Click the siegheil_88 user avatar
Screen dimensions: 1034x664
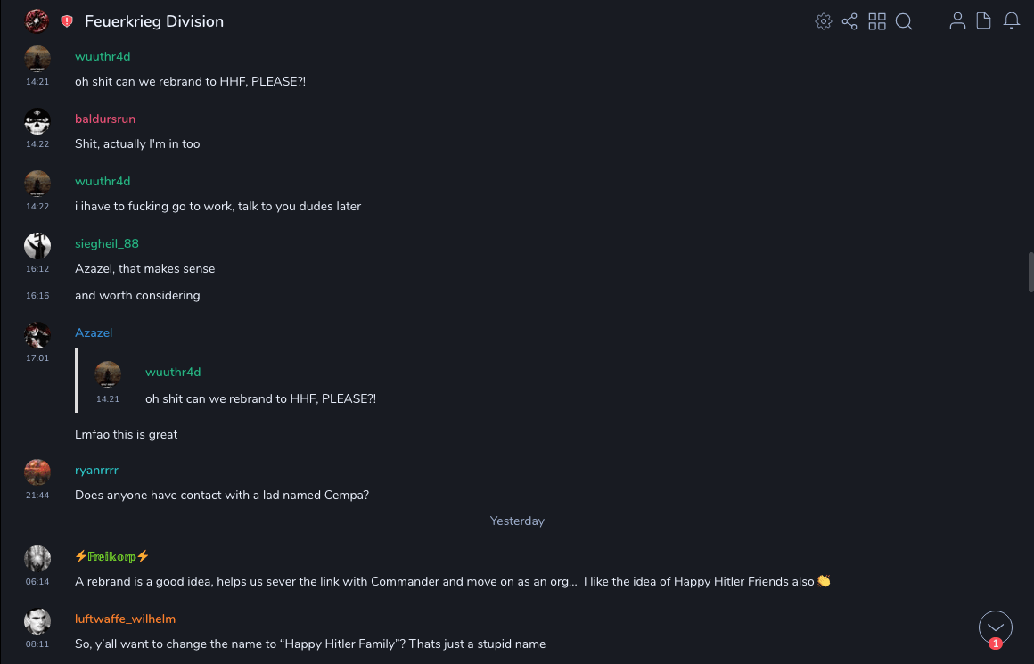tap(37, 245)
